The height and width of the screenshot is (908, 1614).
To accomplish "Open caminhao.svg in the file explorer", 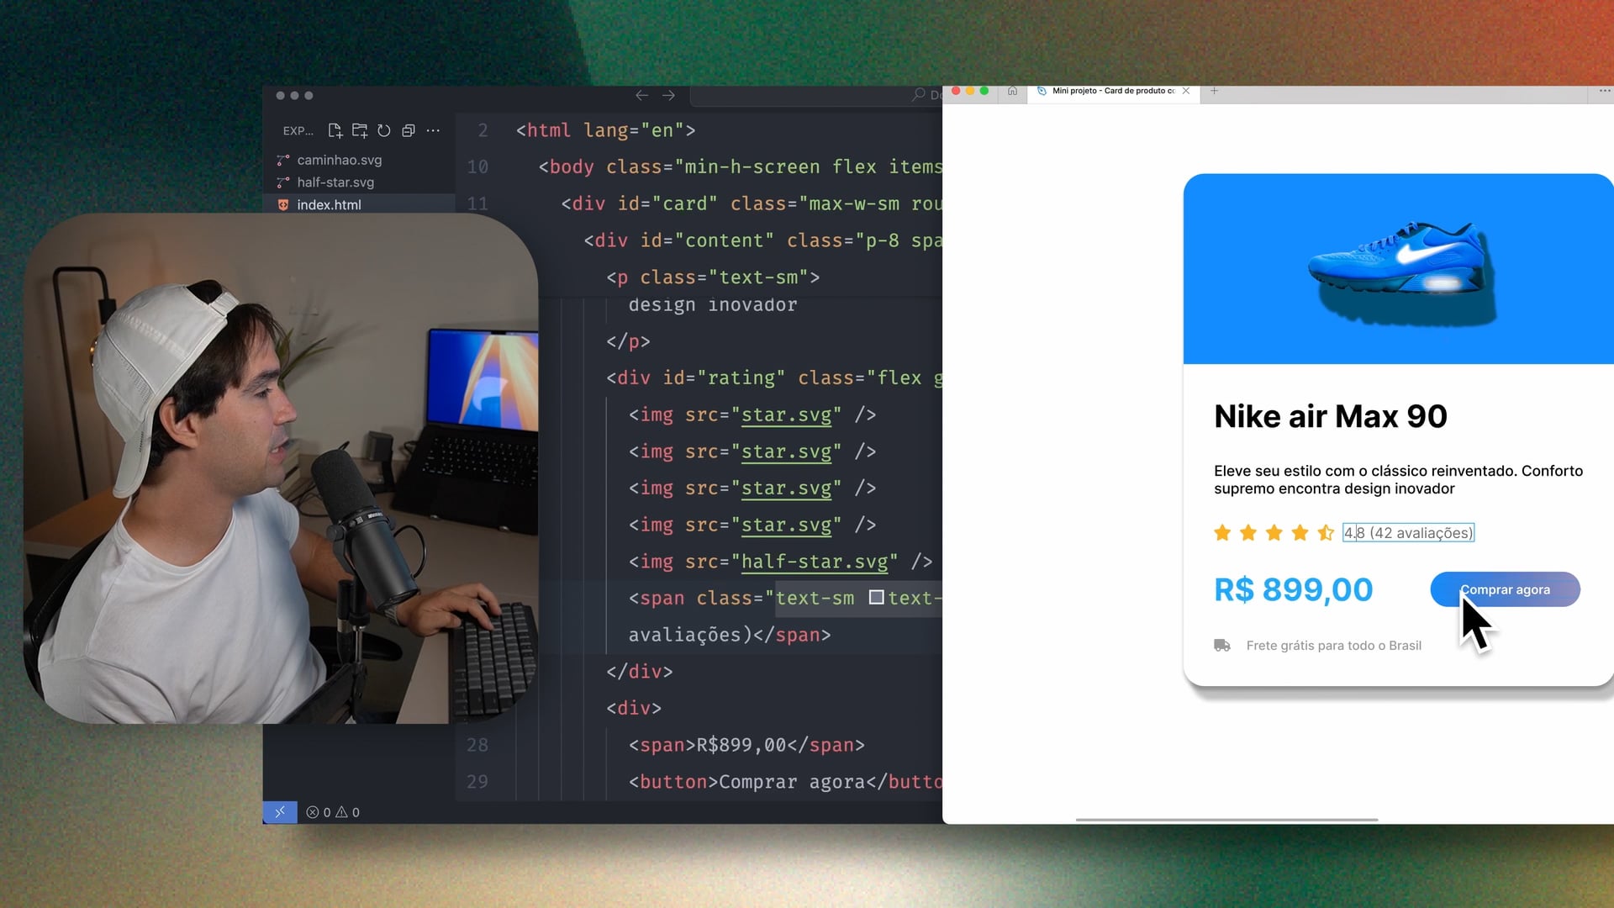I will coord(339,160).
